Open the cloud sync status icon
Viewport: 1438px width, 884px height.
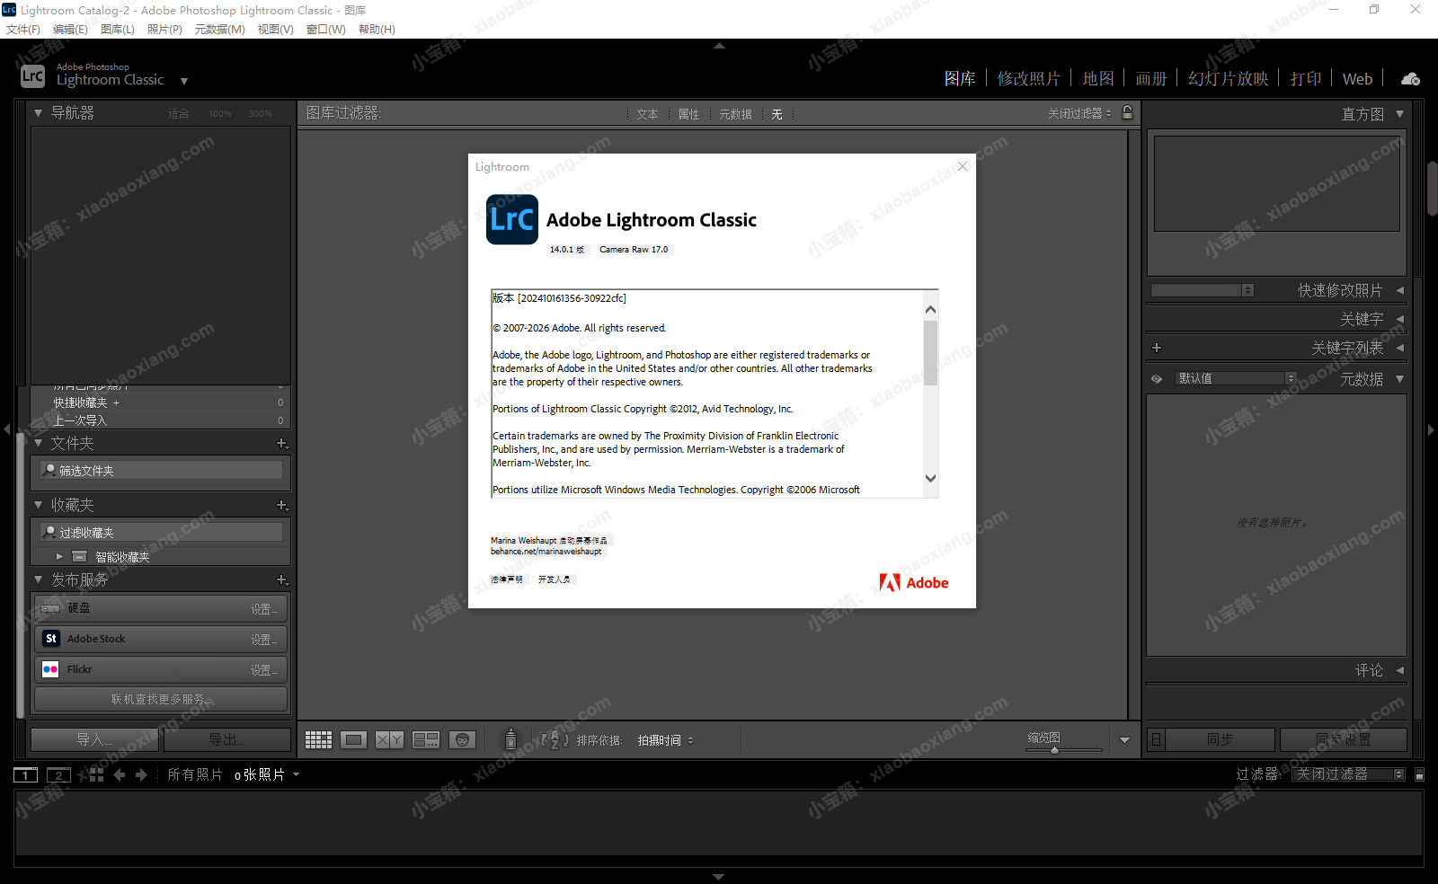point(1410,79)
